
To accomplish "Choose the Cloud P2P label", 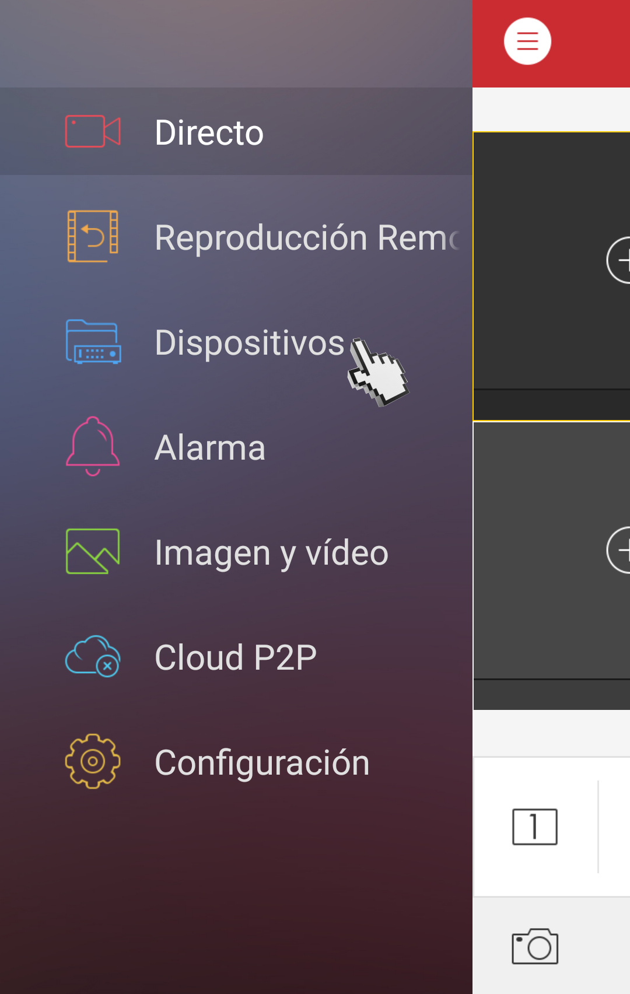I will (236, 657).
